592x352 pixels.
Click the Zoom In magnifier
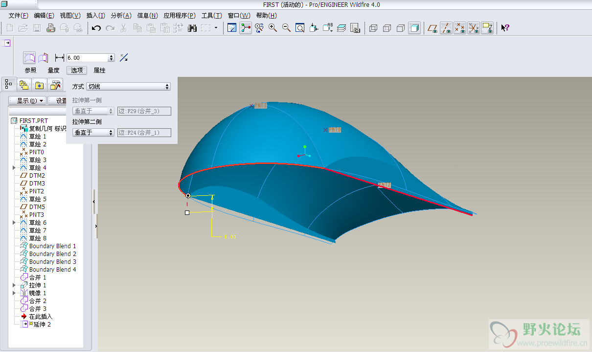click(x=273, y=28)
